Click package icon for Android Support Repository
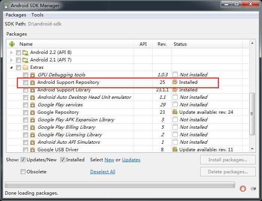262x201 pixels. coord(33,82)
